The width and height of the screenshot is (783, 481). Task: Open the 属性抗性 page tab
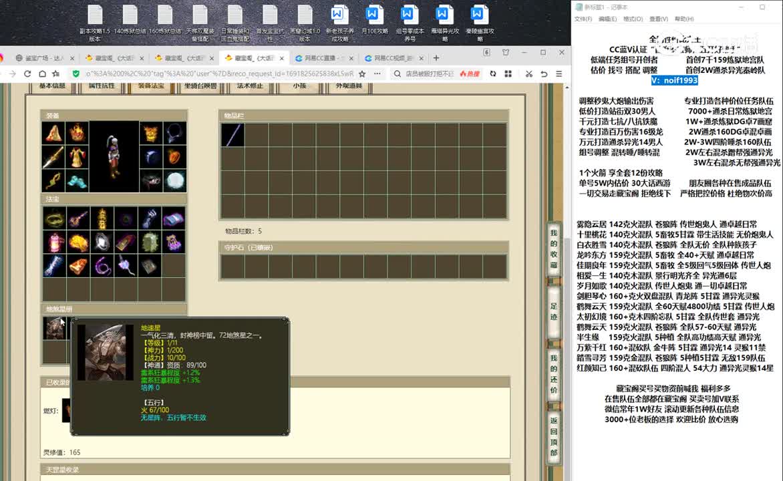coord(102,86)
